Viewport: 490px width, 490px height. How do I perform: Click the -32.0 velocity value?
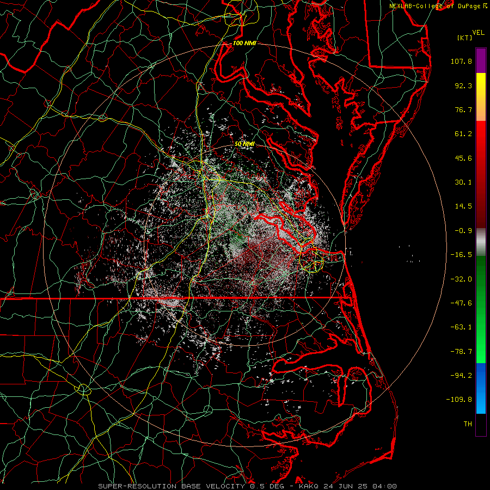pos(461,279)
